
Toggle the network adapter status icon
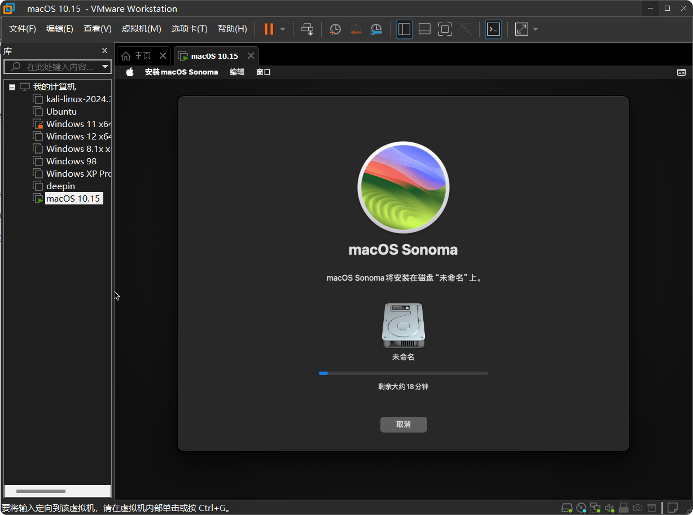(595, 508)
